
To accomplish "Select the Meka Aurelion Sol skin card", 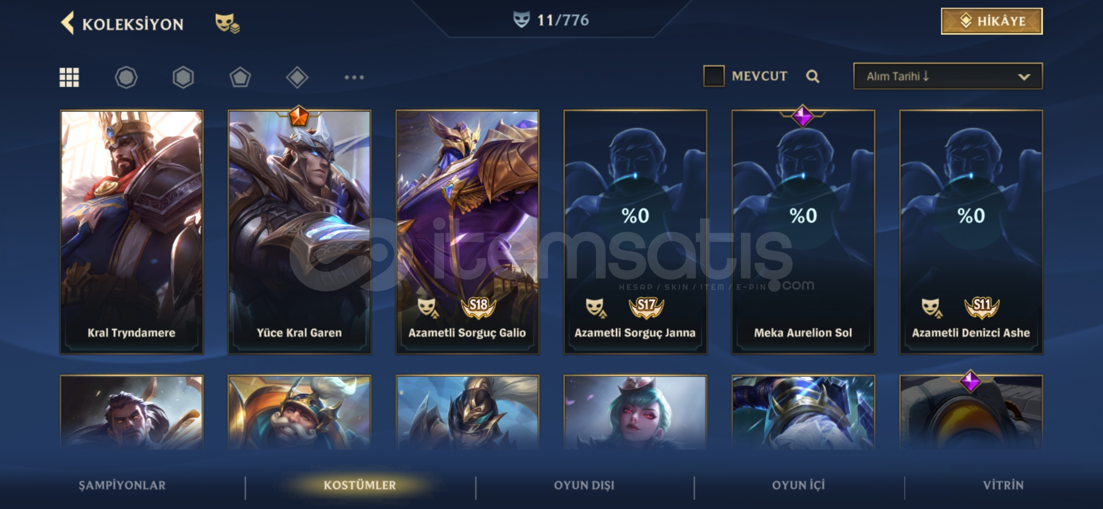I will [803, 232].
